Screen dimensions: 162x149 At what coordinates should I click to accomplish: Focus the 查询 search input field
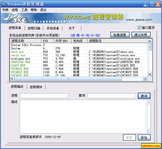pyautogui.click(x=111, y=96)
